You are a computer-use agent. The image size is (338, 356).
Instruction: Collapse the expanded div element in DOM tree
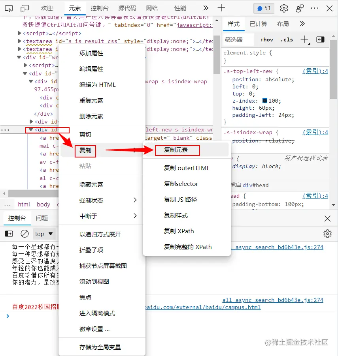click(31, 129)
